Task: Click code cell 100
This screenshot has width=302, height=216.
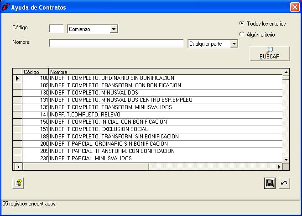Action: click(x=36, y=78)
